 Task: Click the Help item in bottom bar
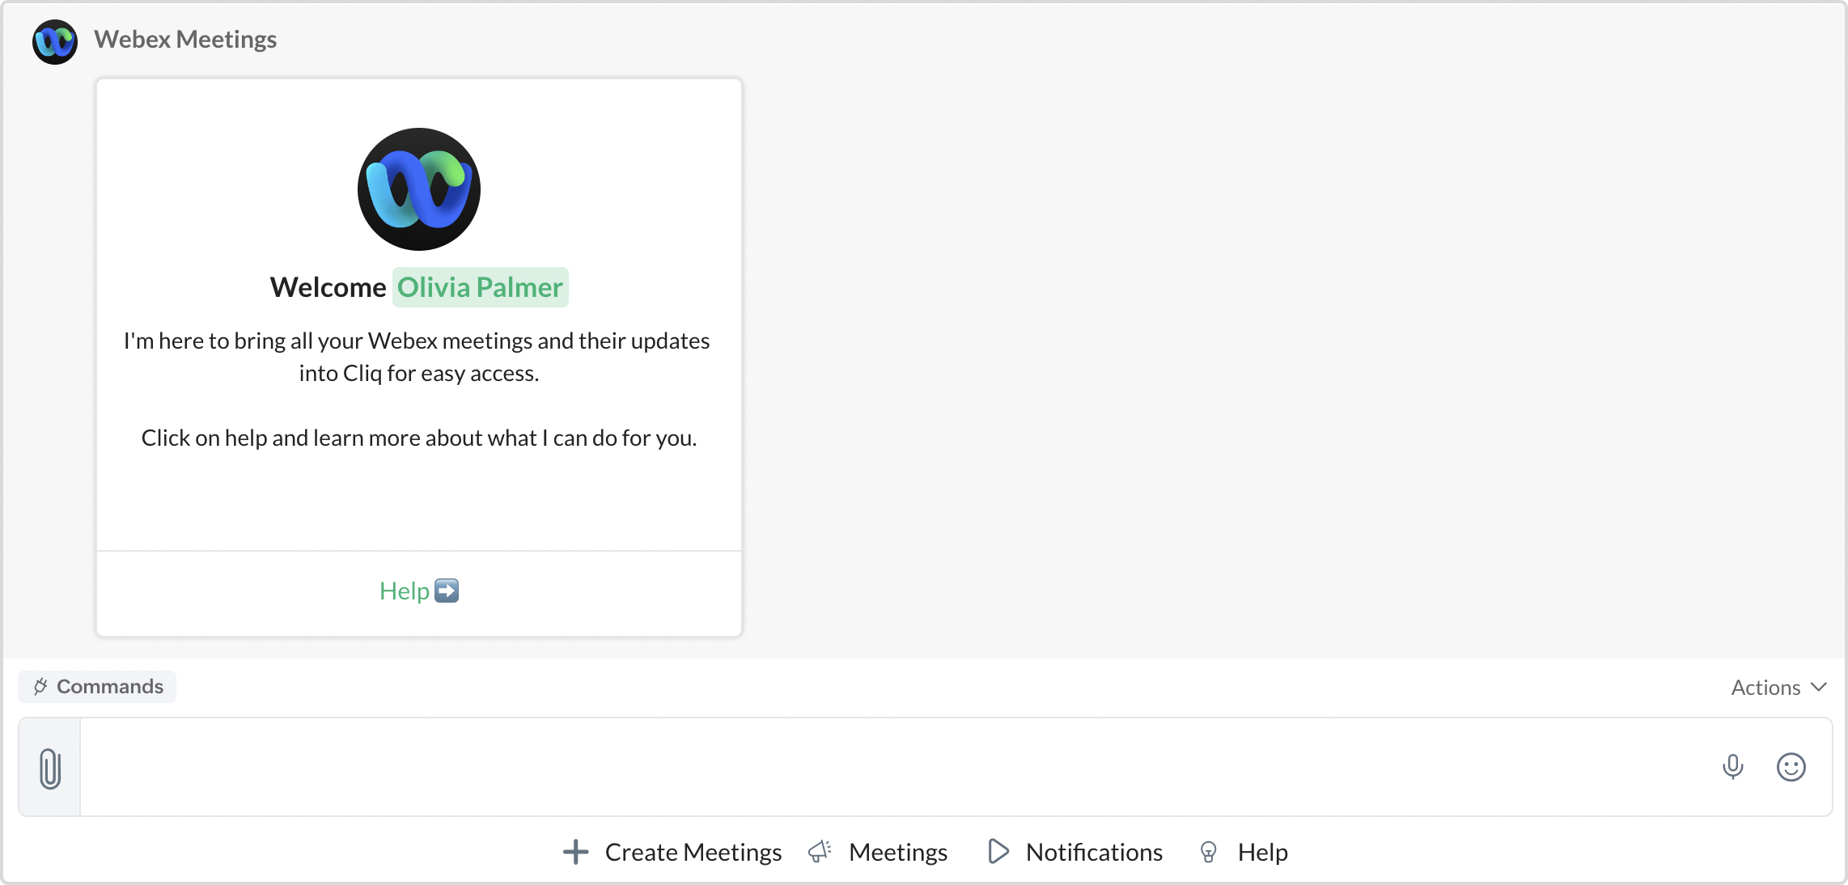(x=1262, y=852)
